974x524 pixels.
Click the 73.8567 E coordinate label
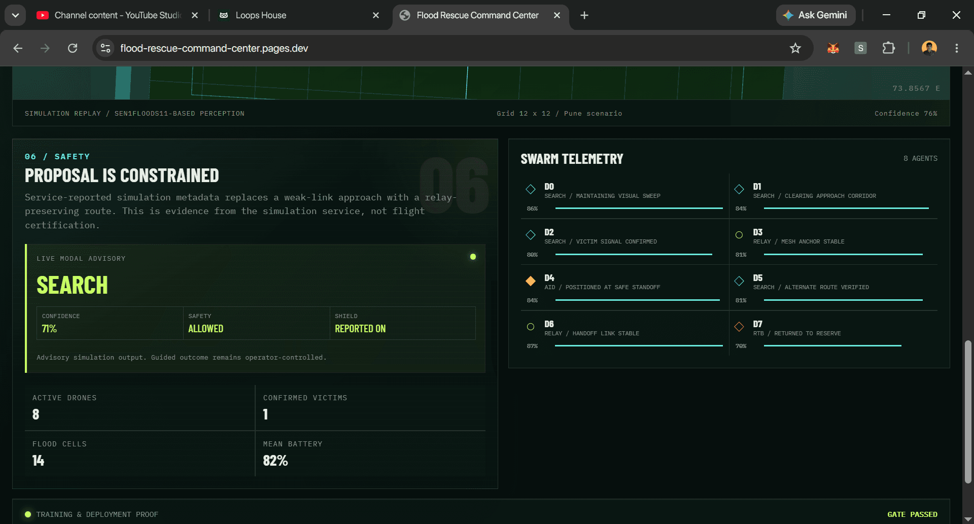pyautogui.click(x=916, y=88)
